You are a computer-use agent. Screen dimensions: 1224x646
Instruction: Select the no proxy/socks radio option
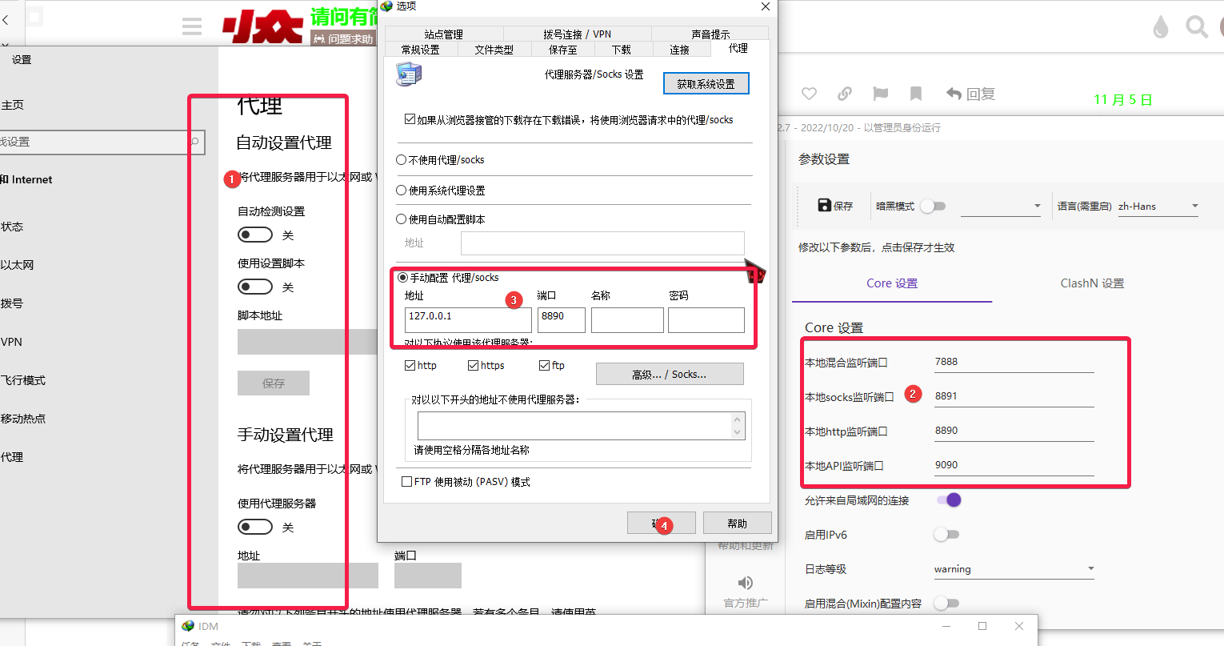(x=402, y=160)
